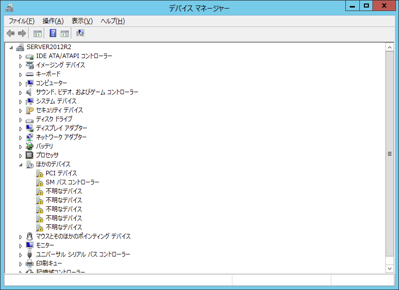Click the SM バス コントローラー warning icon
Screen dimensions: 399x290
[40, 182]
